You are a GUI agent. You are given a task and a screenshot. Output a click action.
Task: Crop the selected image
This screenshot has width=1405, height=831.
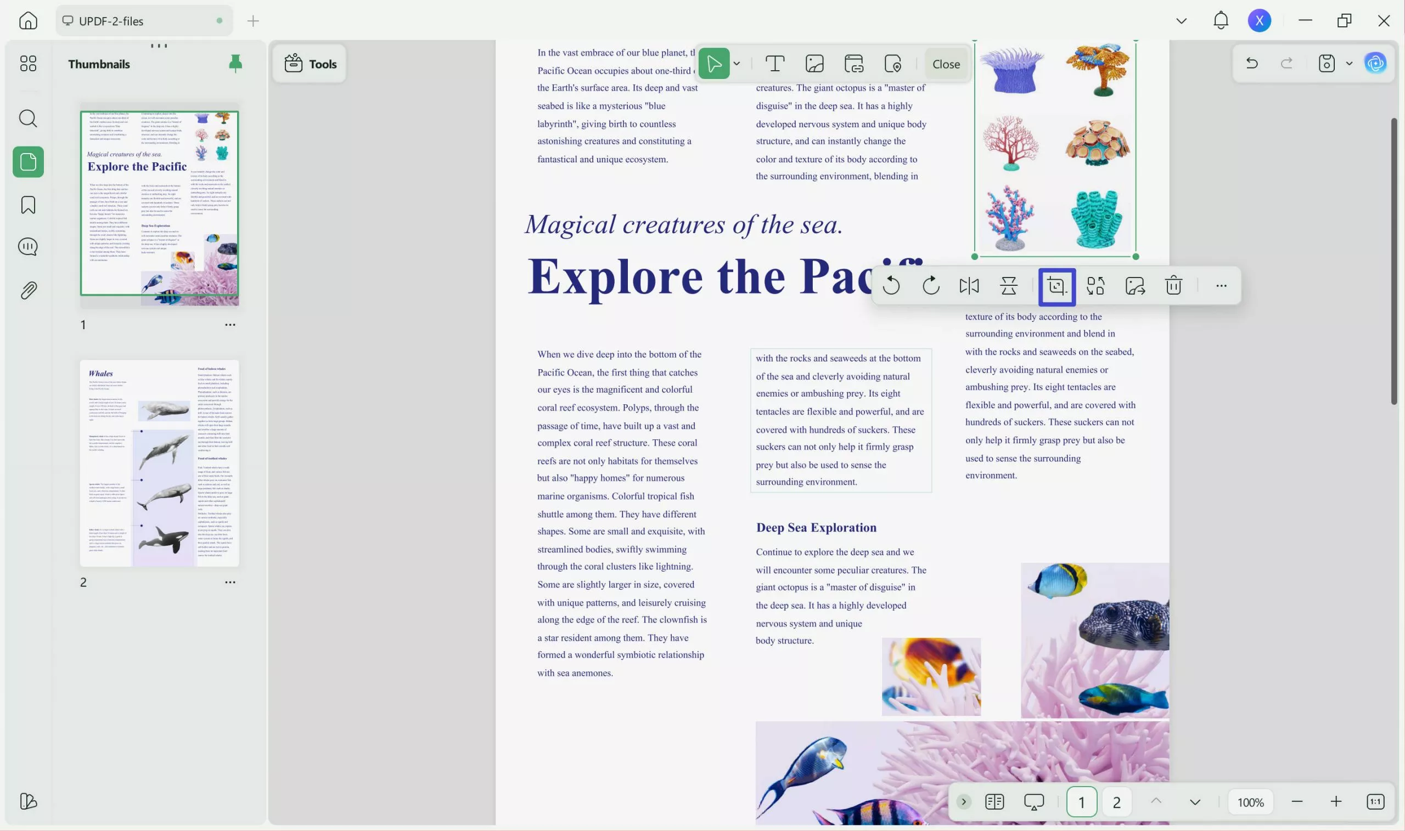pos(1056,286)
